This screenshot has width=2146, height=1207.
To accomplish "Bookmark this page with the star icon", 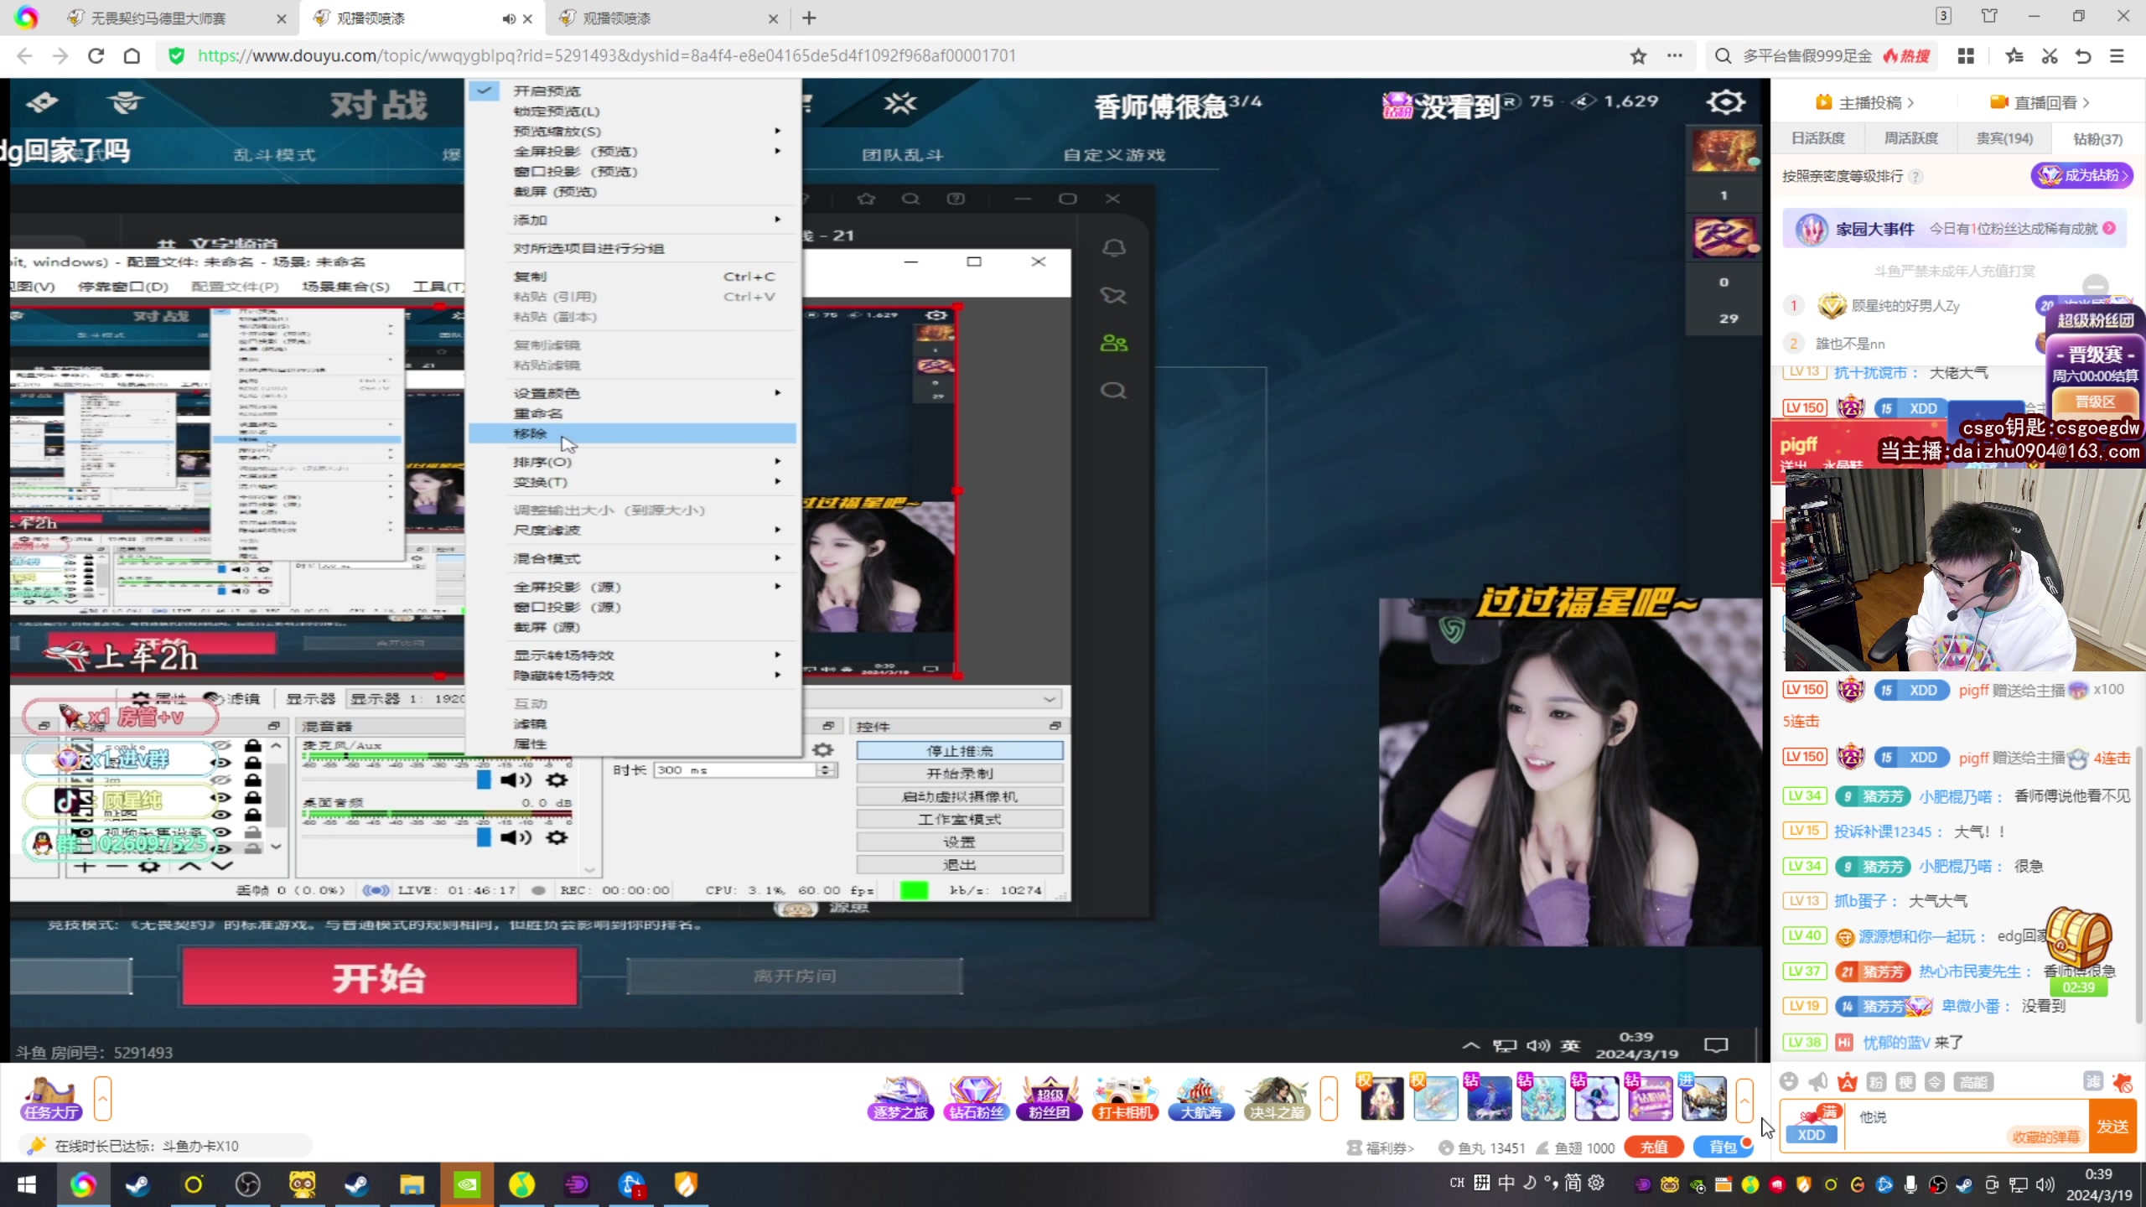I will point(1638,55).
